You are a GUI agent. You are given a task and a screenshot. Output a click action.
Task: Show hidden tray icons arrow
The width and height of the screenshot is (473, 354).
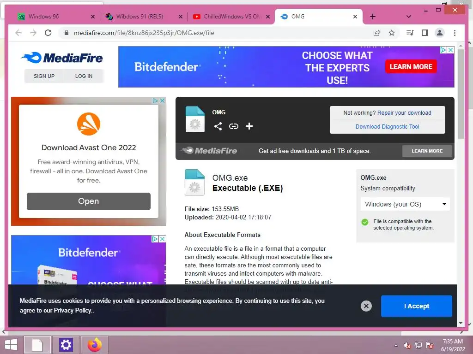click(396, 345)
